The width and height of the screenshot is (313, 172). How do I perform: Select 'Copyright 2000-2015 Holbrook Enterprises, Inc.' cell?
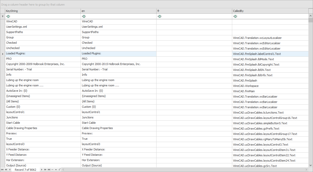119,64
